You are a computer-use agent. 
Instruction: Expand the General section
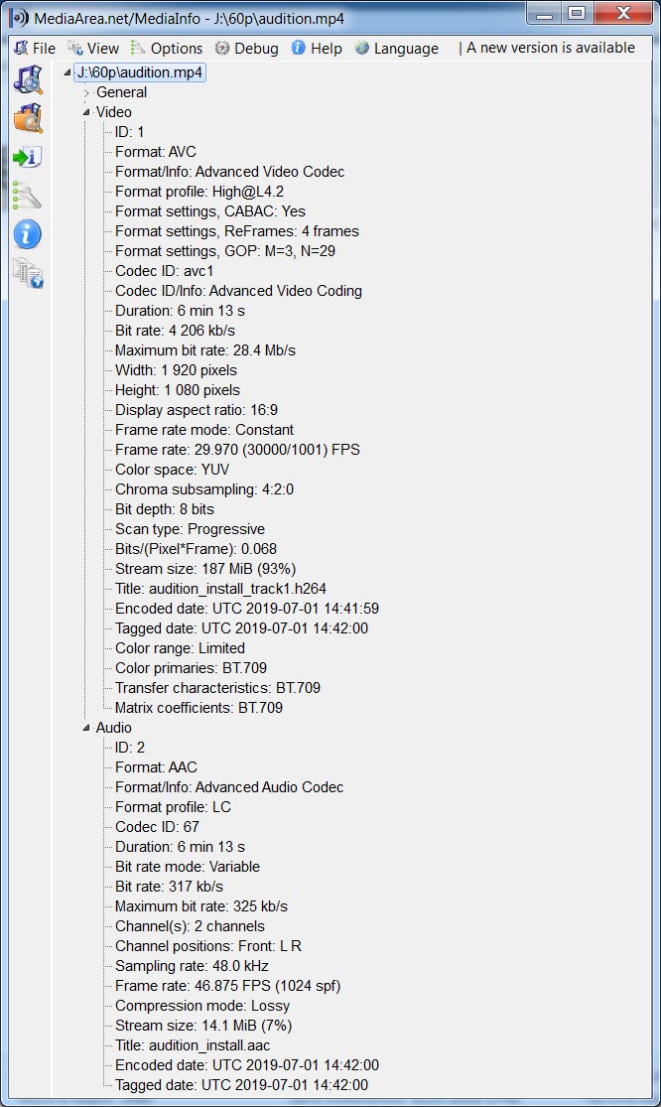pos(86,92)
